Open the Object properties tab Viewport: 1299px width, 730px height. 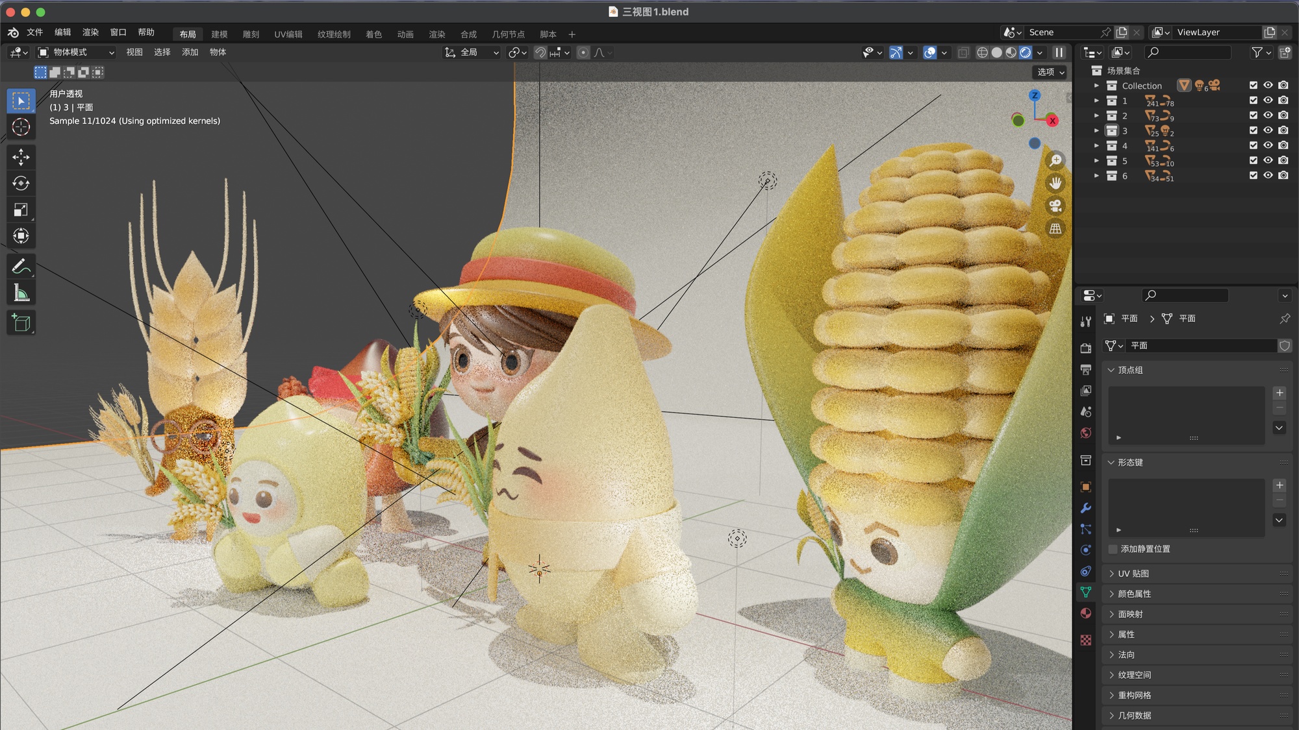[x=1086, y=487]
